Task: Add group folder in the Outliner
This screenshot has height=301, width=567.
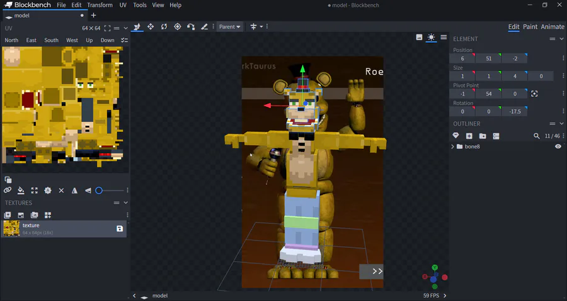Action: click(483, 136)
